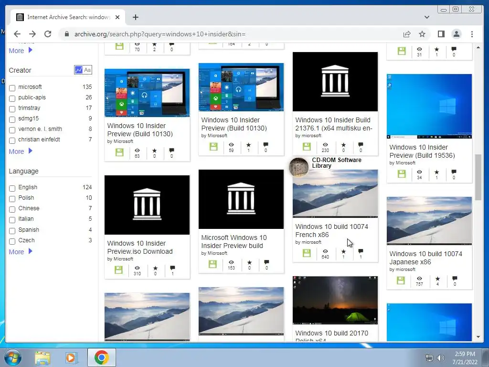The width and height of the screenshot is (489, 367).
Task: Click the page scrollbar up arrow
Action: (478, 47)
